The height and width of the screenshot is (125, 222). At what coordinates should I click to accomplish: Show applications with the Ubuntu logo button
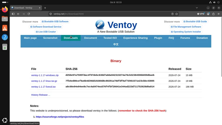tap(5, 120)
